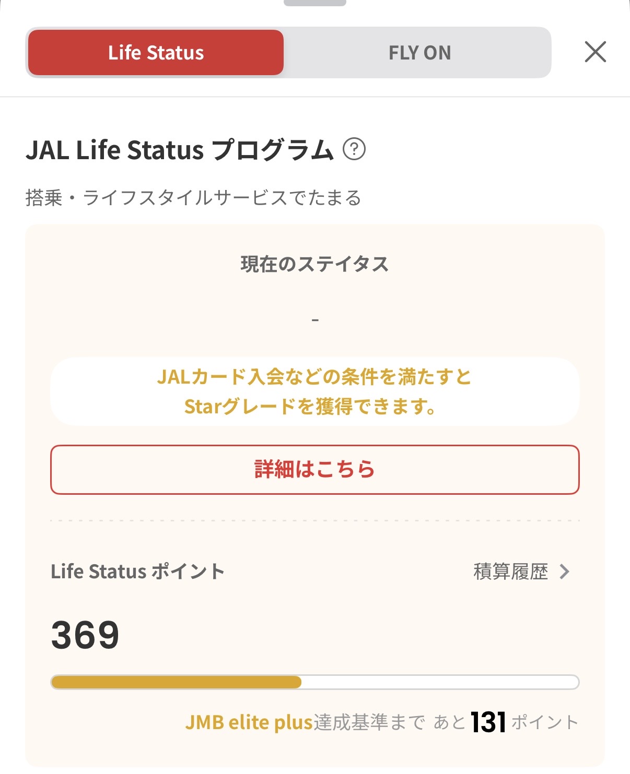Screen dimensions: 630x774
Task: Tap the 現在のステイタス heading
Action: pos(314,264)
